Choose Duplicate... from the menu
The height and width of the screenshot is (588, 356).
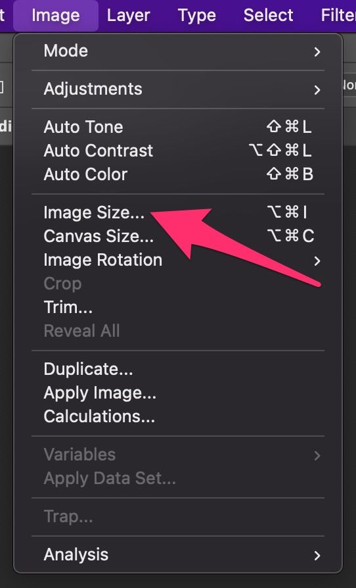point(178,369)
